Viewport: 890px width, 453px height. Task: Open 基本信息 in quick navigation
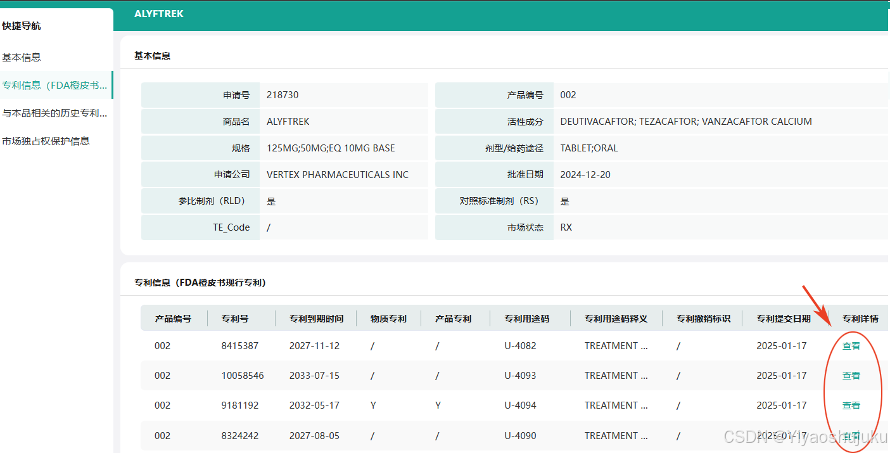click(x=22, y=57)
